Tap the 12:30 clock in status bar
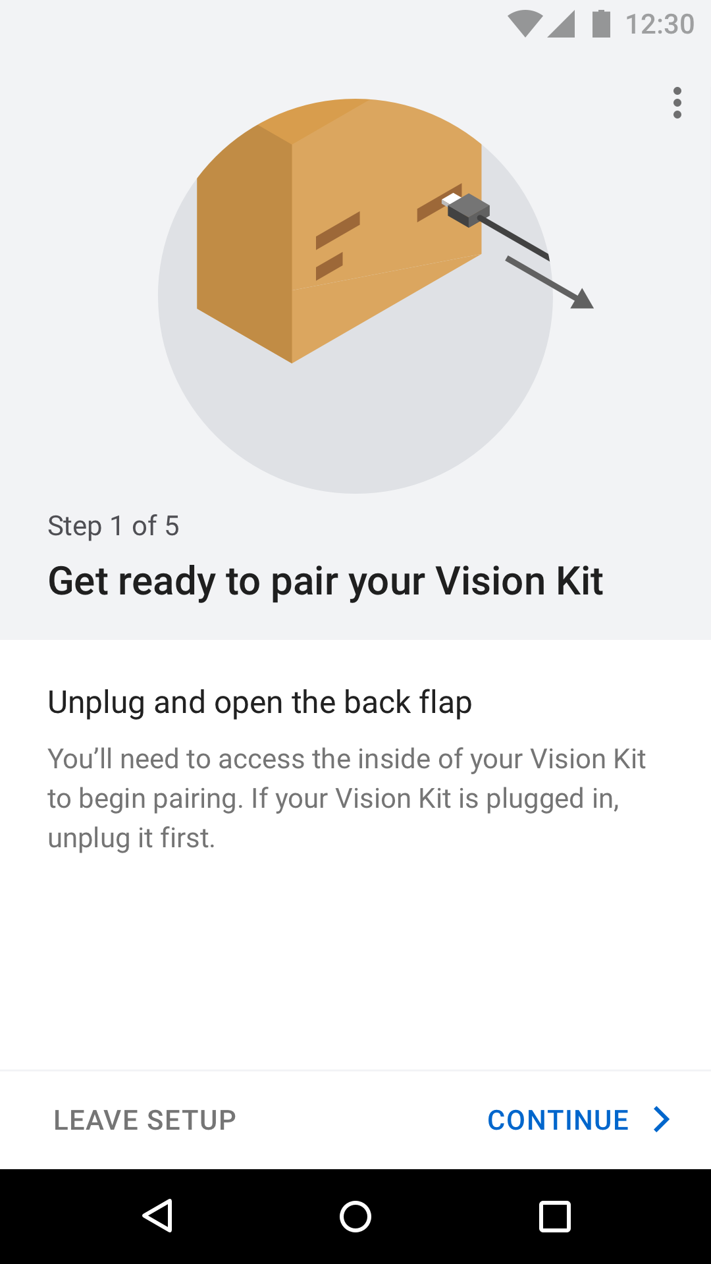 [660, 24]
